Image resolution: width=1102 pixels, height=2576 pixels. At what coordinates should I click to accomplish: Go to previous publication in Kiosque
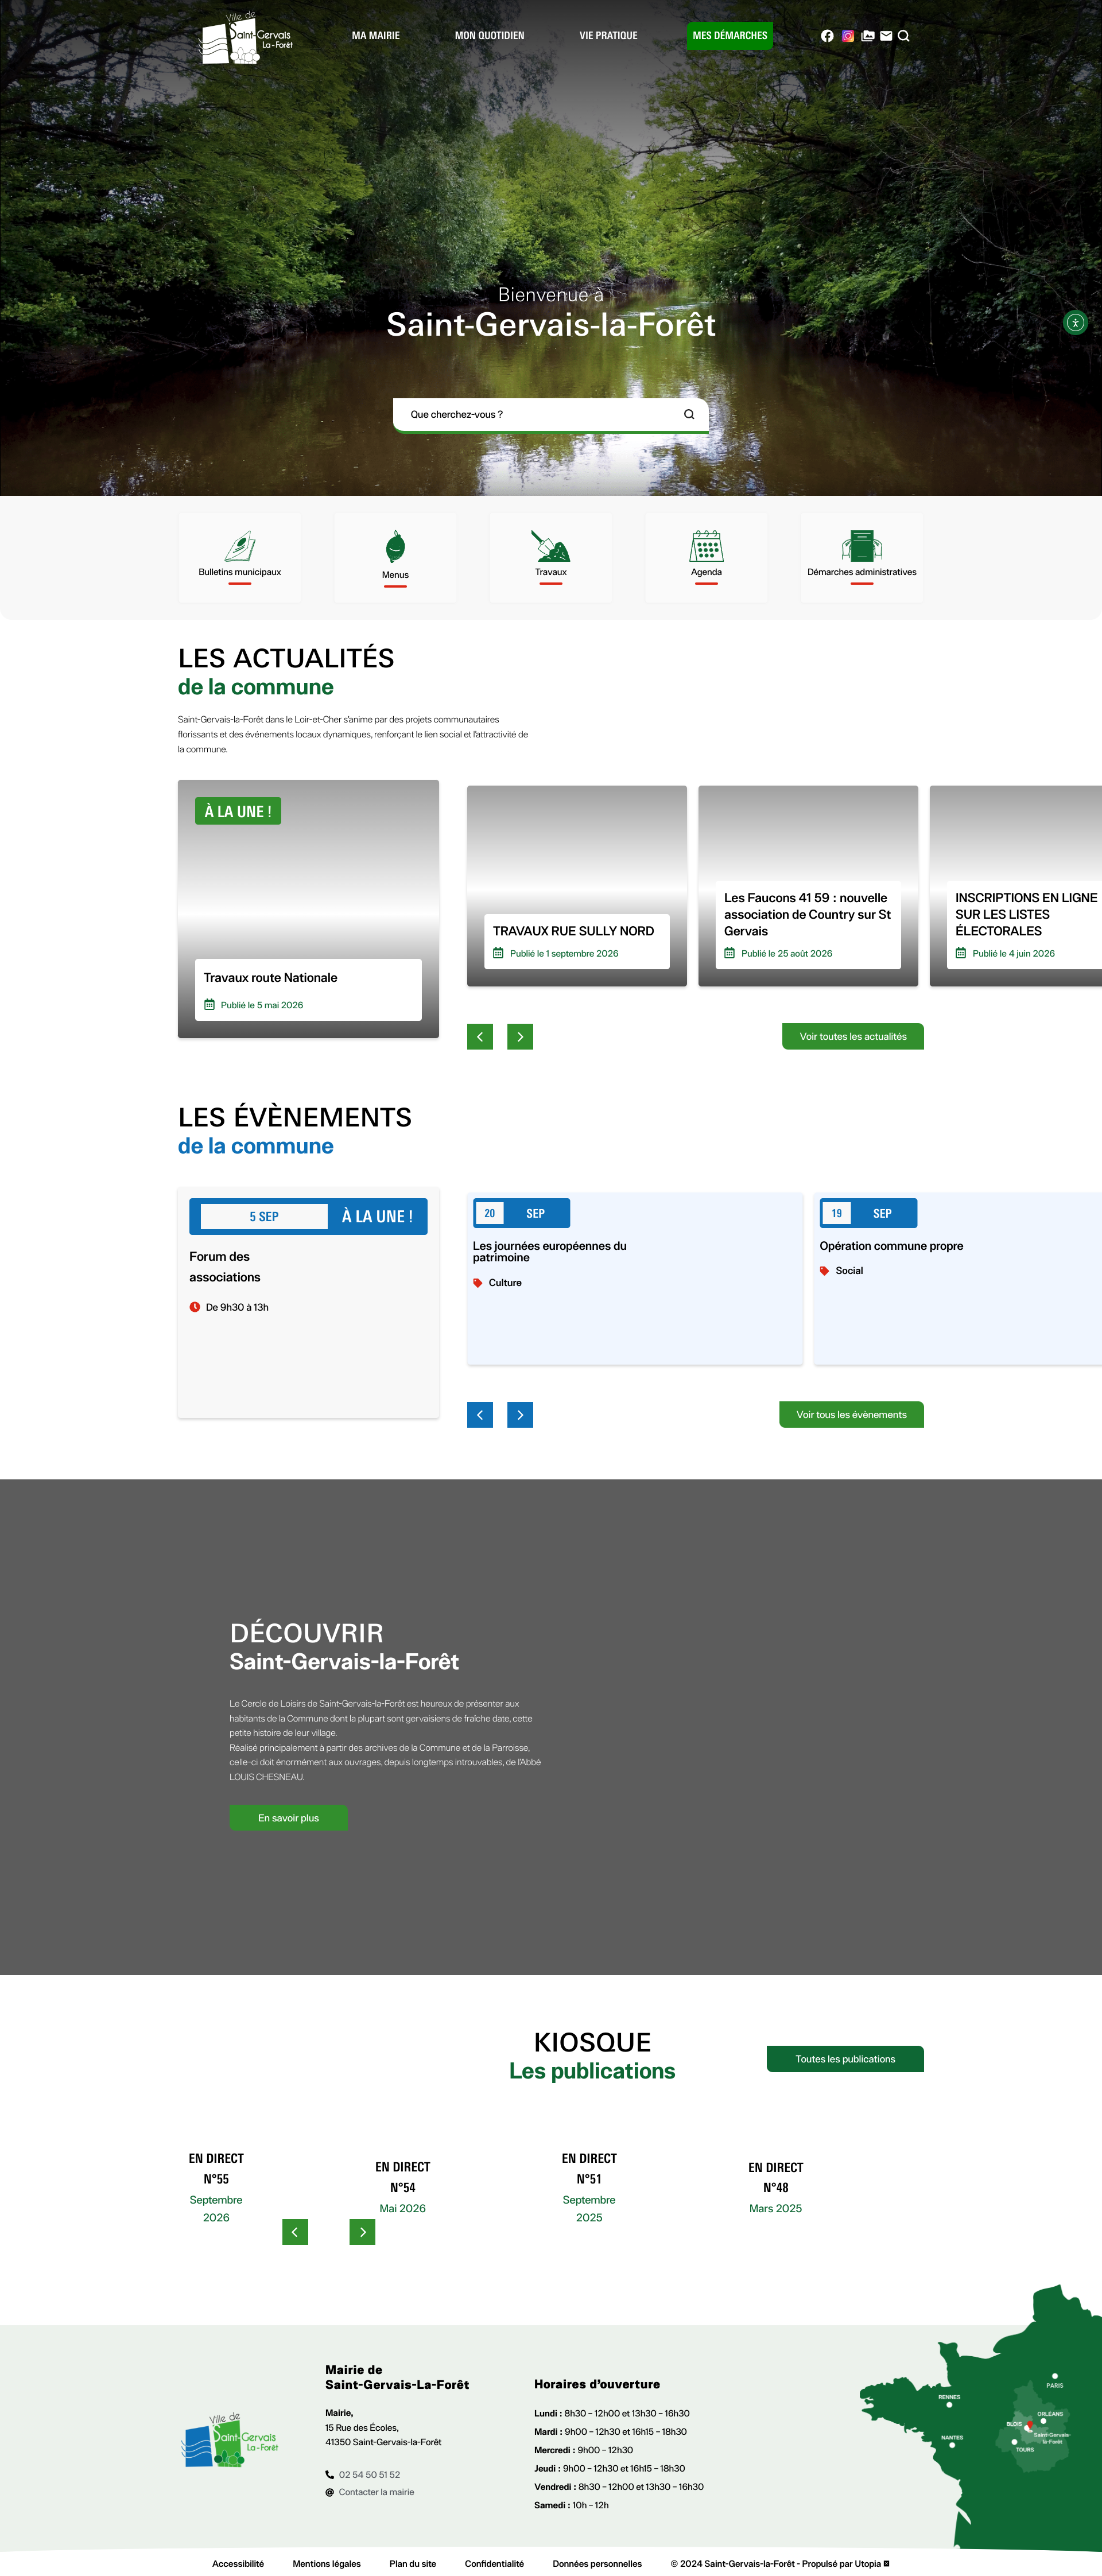click(x=295, y=2232)
